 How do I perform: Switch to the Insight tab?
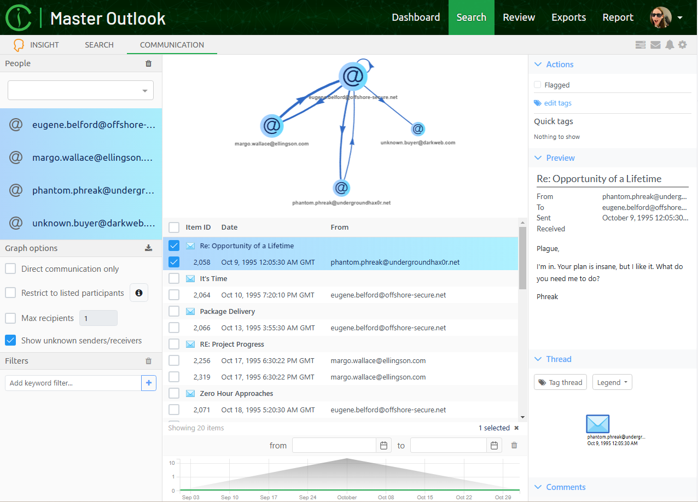[44, 44]
